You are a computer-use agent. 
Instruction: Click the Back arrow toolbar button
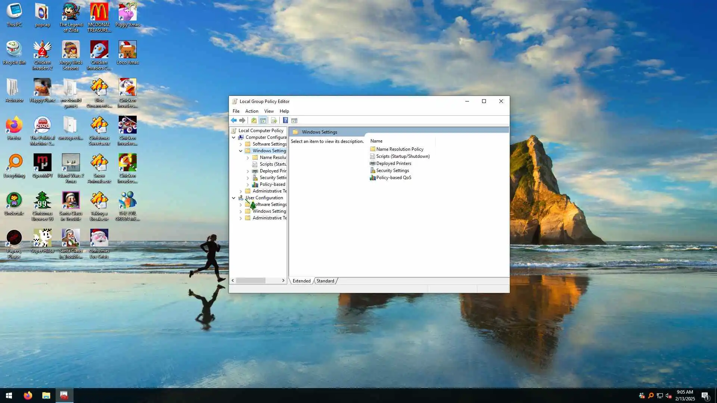coord(234,120)
